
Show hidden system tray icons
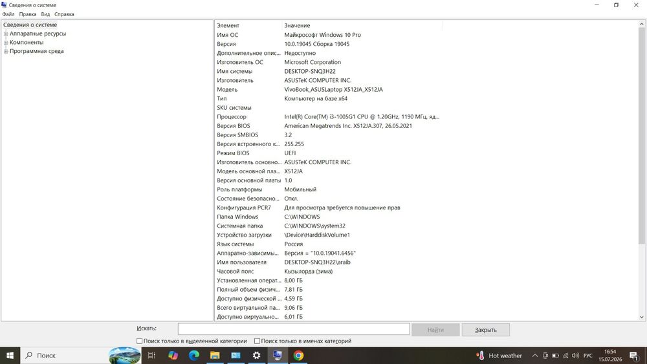(x=535, y=356)
